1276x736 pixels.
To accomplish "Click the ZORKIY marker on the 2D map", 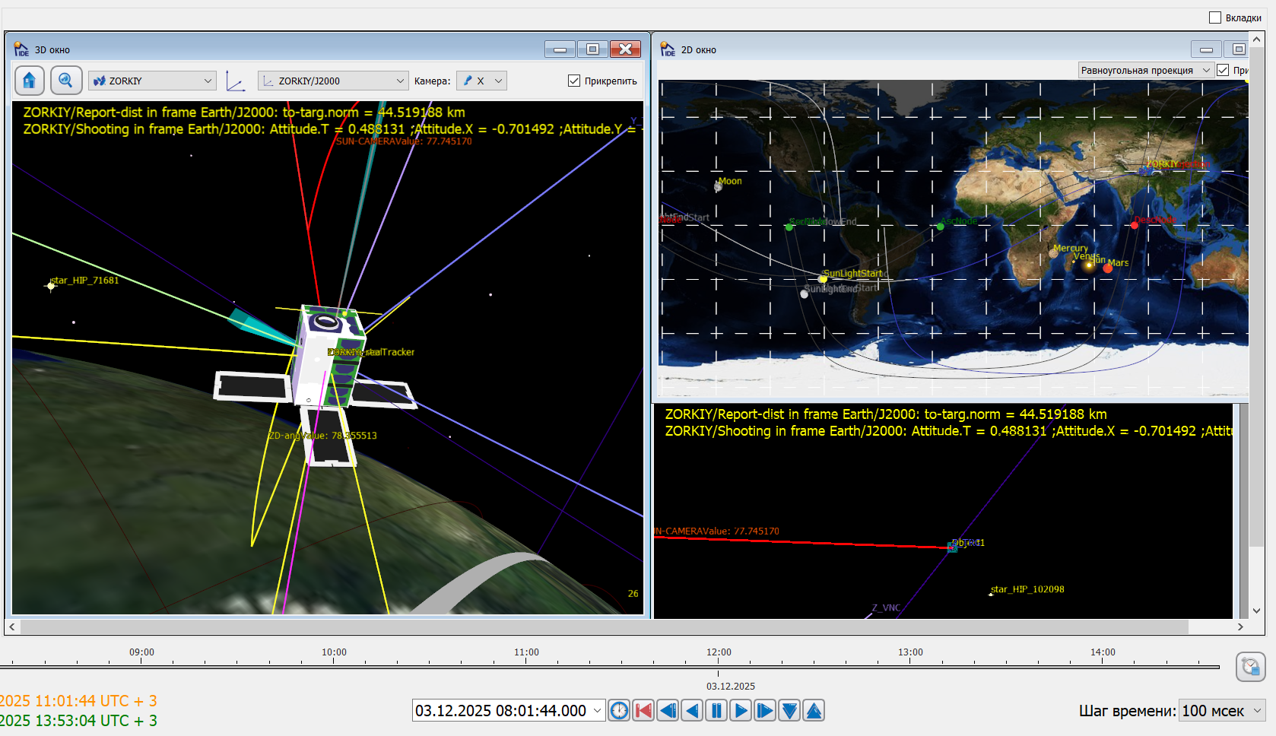I will (1146, 171).
